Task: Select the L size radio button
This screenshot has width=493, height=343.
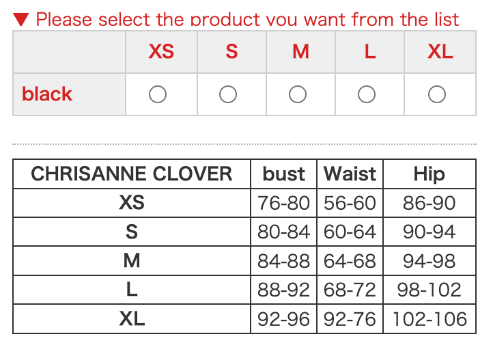Action: pyautogui.click(x=367, y=94)
